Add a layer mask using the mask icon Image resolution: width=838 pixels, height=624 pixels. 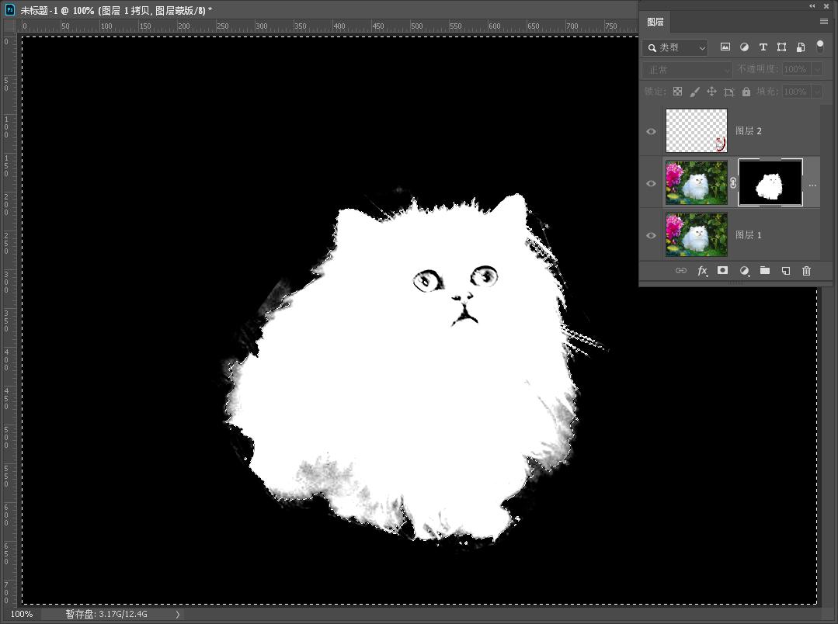(x=722, y=271)
